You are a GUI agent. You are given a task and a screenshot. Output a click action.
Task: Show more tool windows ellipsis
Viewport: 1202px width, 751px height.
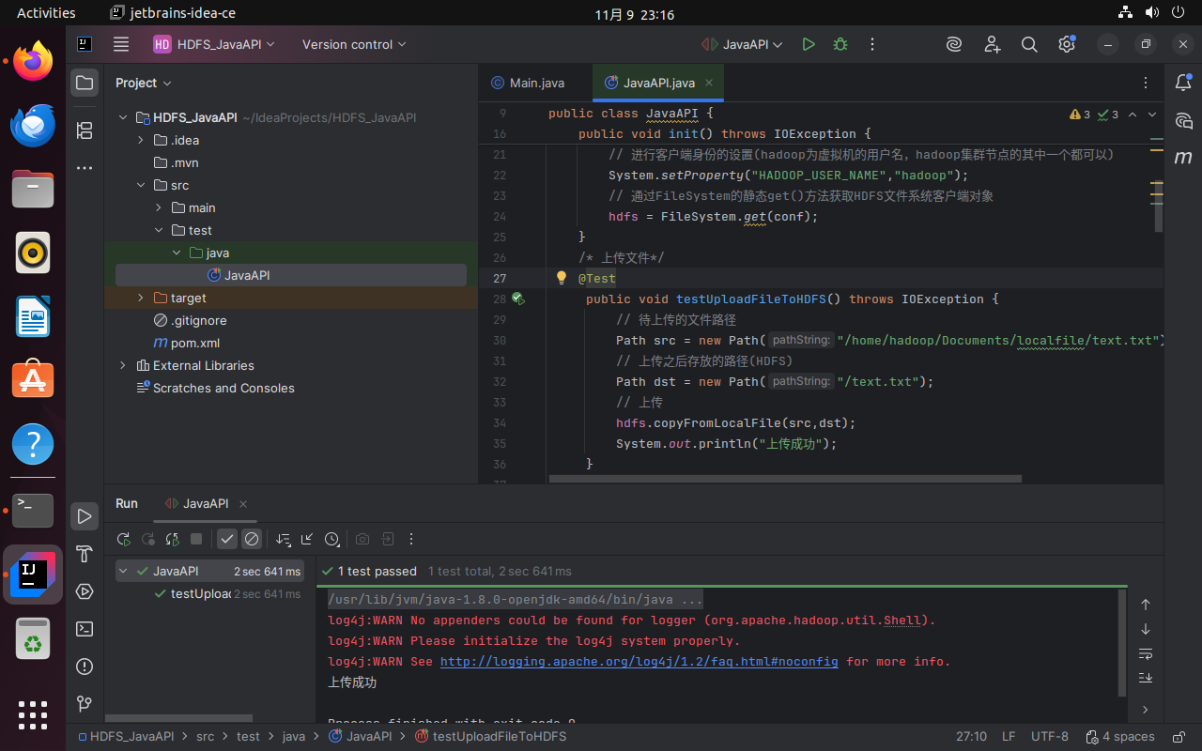(85, 169)
